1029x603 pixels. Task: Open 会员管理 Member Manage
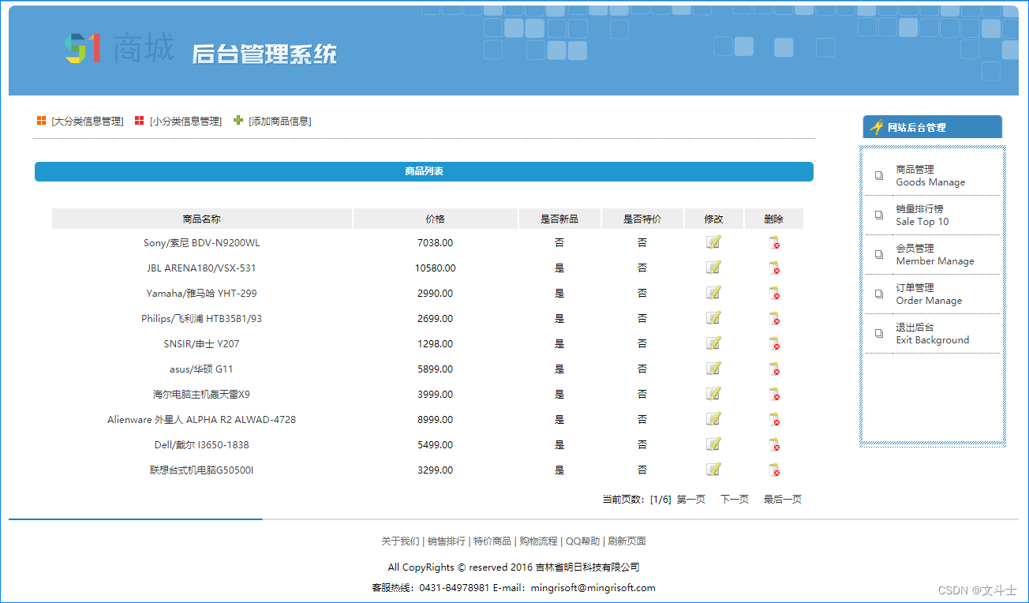(x=935, y=254)
